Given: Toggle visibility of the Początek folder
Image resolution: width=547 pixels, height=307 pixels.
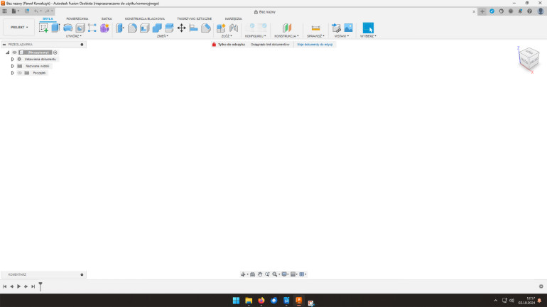Looking at the screenshot, I should [x=20, y=72].
